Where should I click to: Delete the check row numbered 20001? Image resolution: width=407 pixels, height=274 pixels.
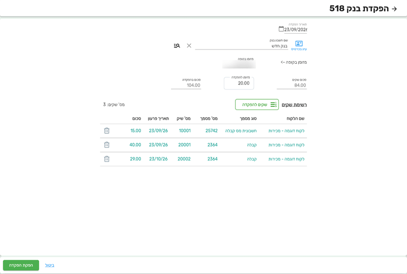107,145
